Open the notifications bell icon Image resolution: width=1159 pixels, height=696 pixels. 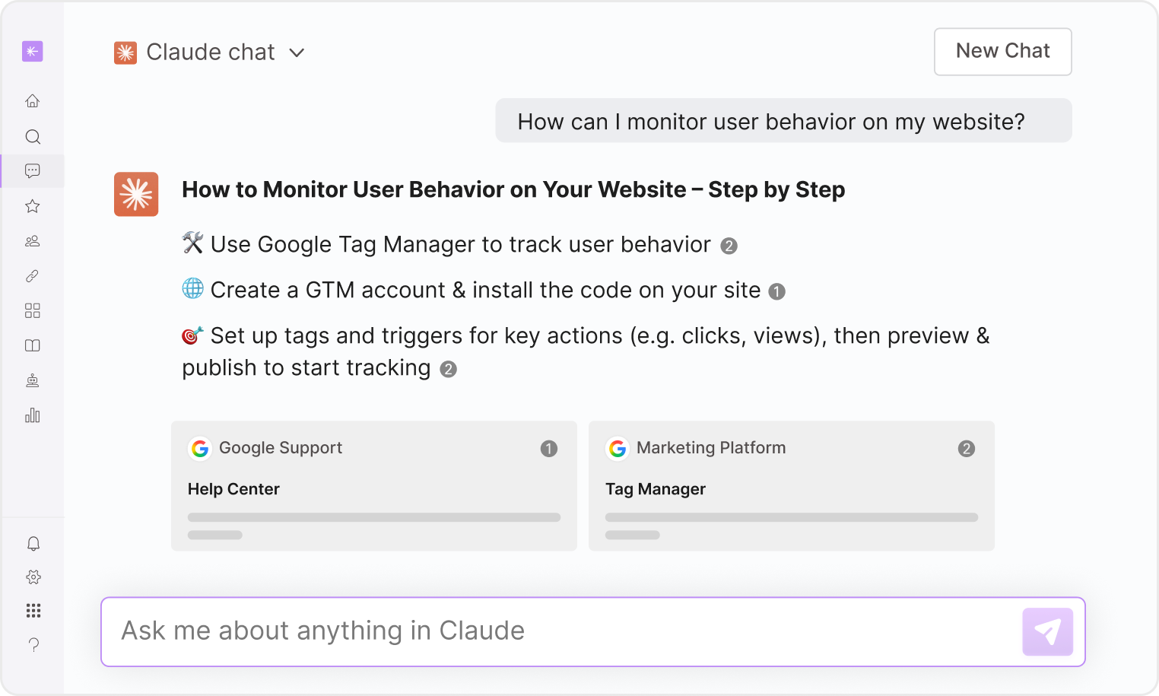tap(33, 543)
